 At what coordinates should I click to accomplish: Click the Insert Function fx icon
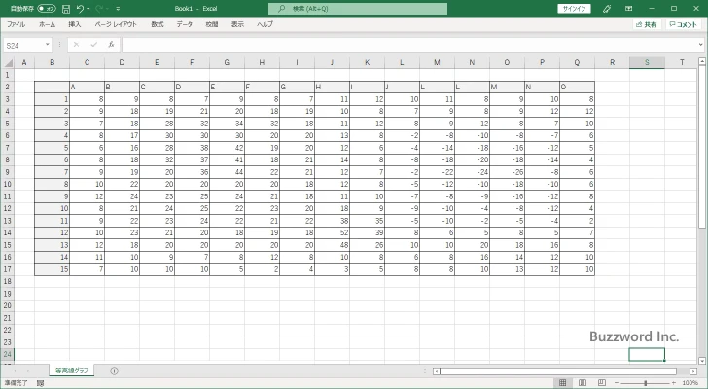(111, 44)
